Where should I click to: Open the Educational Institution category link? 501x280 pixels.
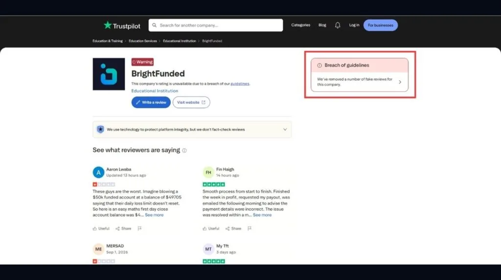(x=155, y=91)
